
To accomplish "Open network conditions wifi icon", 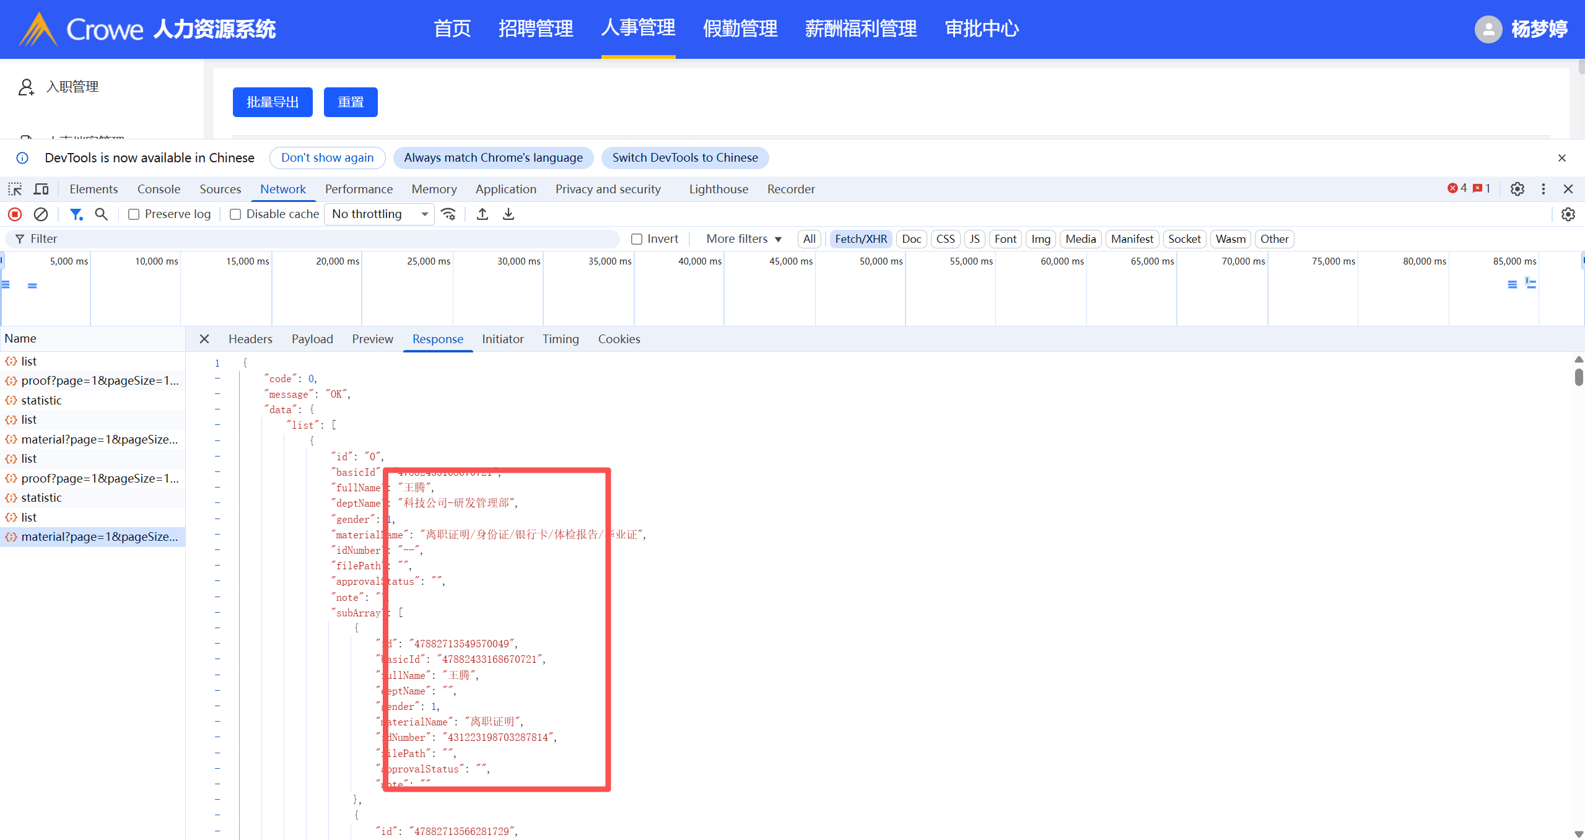I will click(x=448, y=214).
